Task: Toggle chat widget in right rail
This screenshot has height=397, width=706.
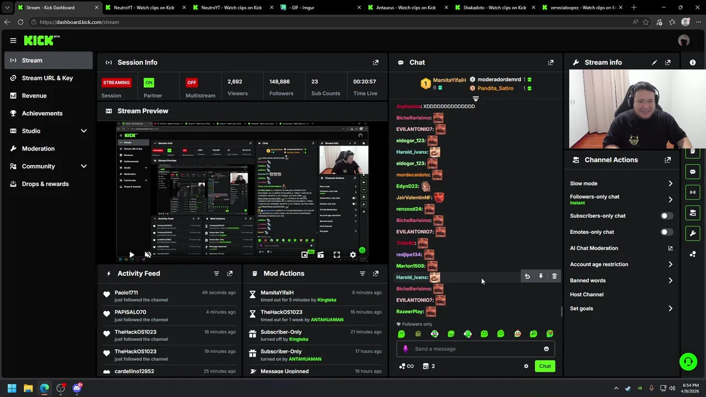Action: 693,172
